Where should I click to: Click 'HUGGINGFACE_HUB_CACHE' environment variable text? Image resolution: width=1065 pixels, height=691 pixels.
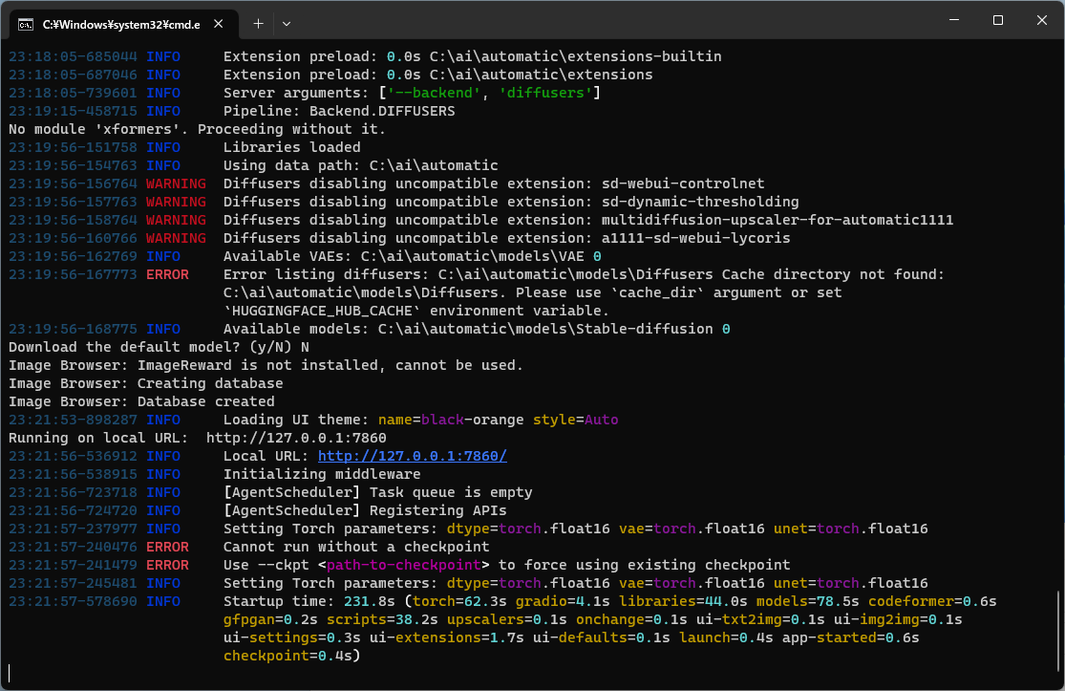[x=322, y=311]
